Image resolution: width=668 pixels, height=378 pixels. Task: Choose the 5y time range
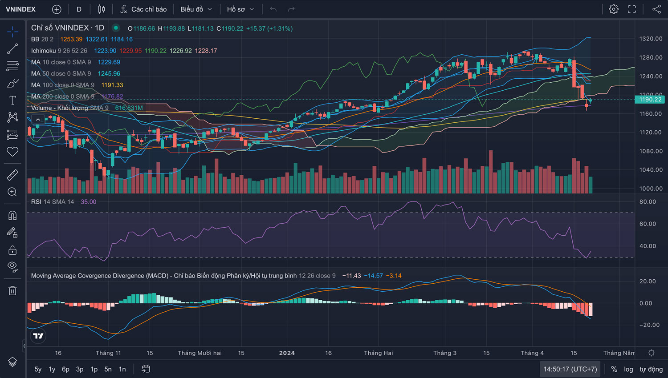tap(38, 369)
